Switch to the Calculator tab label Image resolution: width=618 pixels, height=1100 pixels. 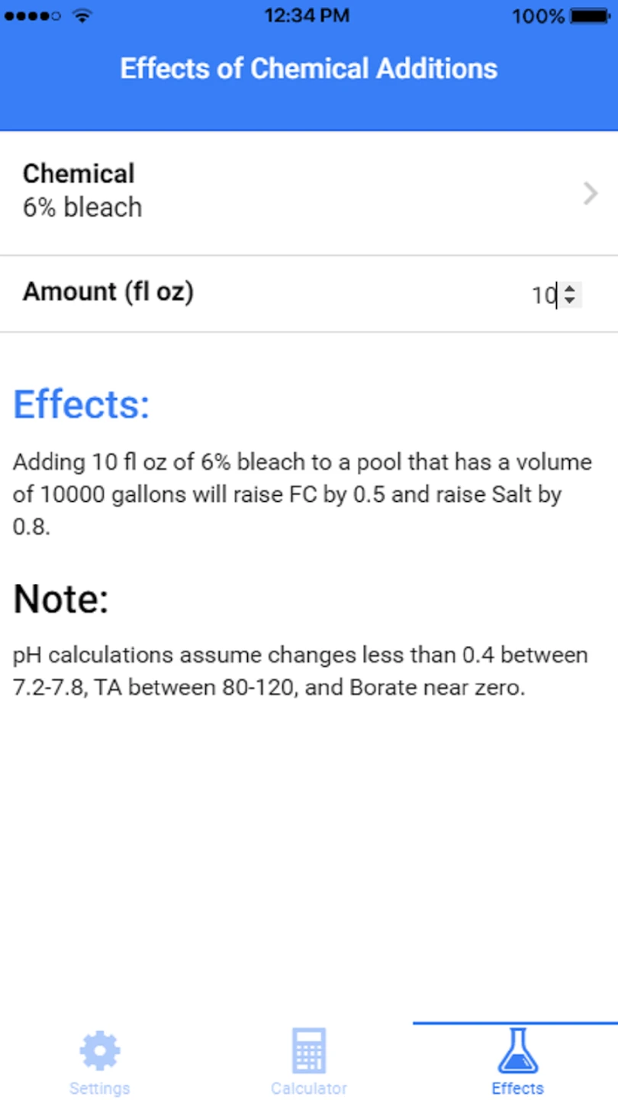[308, 1088]
